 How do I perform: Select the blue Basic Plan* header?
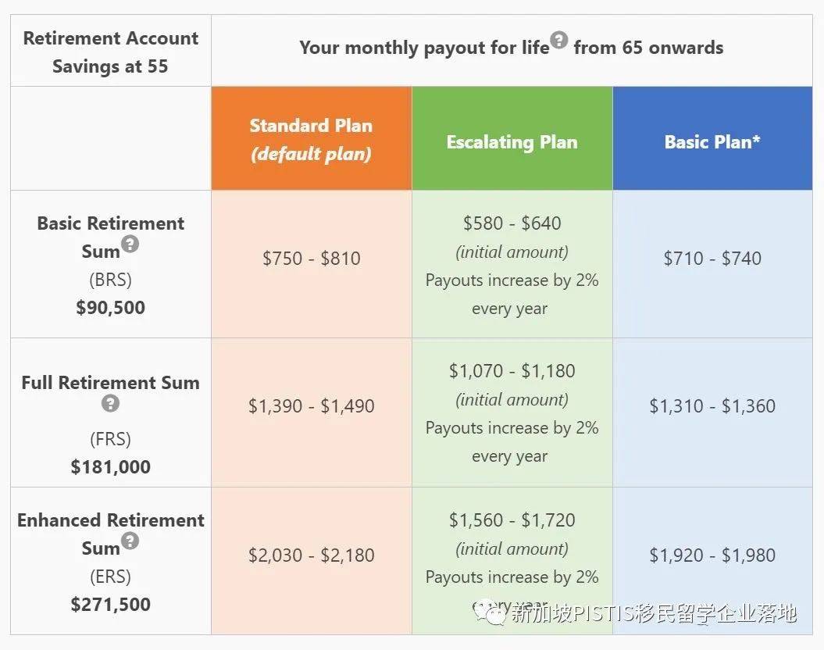point(712,142)
